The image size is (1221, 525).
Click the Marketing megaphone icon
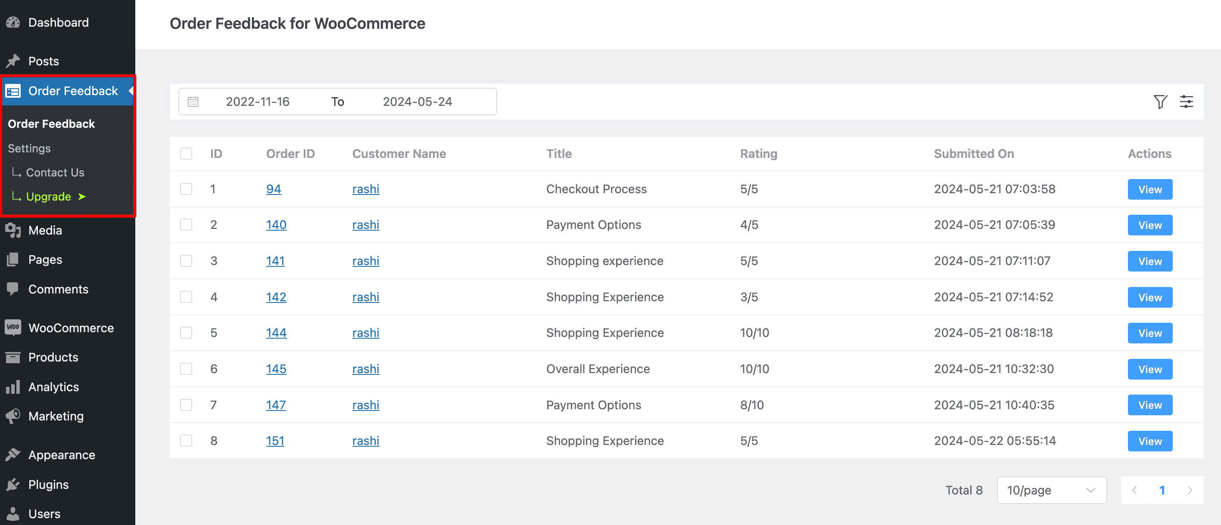pyautogui.click(x=13, y=416)
